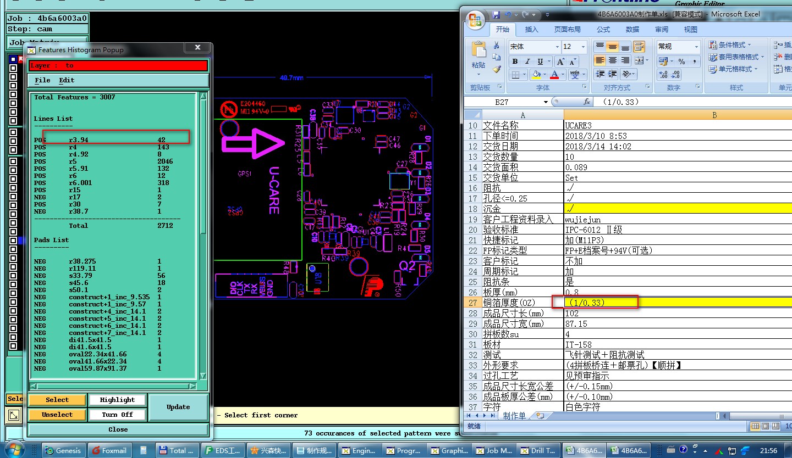
Task: Switch to Page Layout view in status bar
Action: click(765, 426)
